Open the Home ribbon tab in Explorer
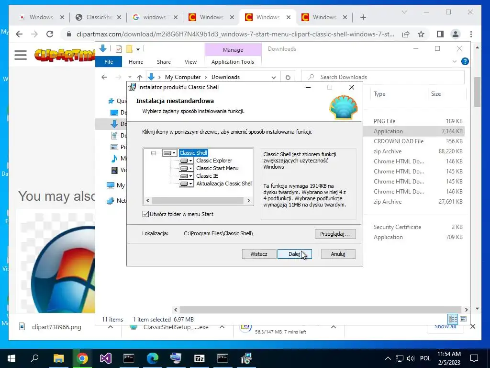This screenshot has height=368, width=490. pyautogui.click(x=135, y=62)
